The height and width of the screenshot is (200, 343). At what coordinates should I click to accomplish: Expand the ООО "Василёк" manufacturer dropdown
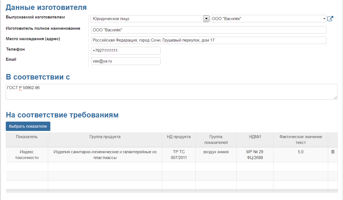pos(325,19)
